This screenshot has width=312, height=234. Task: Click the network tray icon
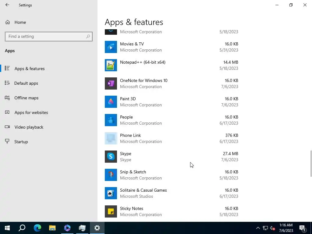pyautogui.click(x=265, y=228)
